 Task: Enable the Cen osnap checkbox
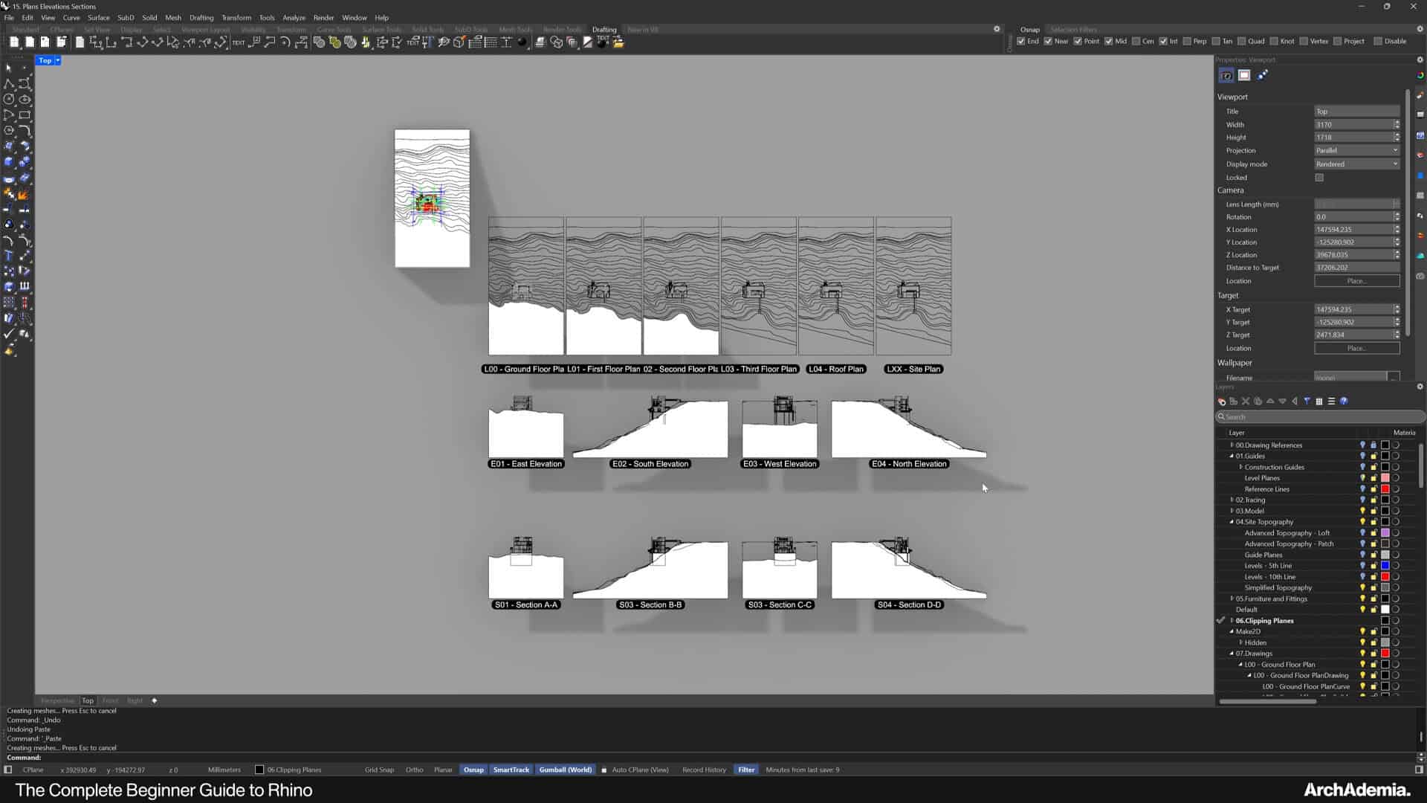[1136, 42]
